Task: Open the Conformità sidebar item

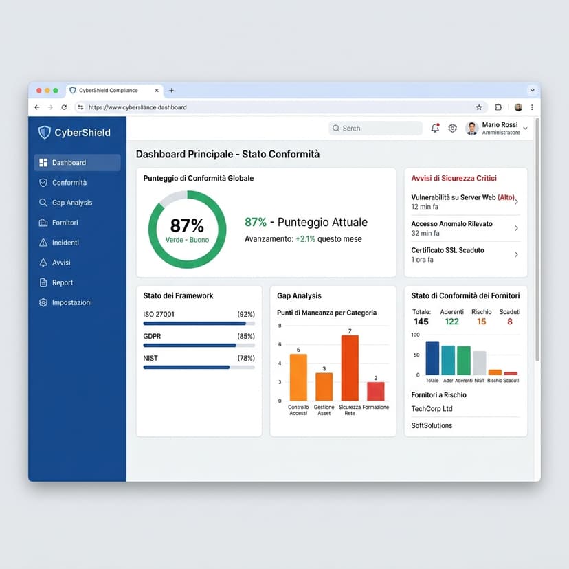Action: [77, 183]
